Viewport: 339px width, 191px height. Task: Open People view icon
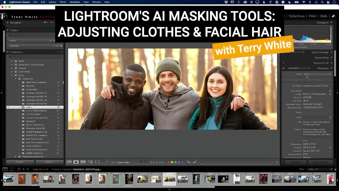click(x=97, y=162)
